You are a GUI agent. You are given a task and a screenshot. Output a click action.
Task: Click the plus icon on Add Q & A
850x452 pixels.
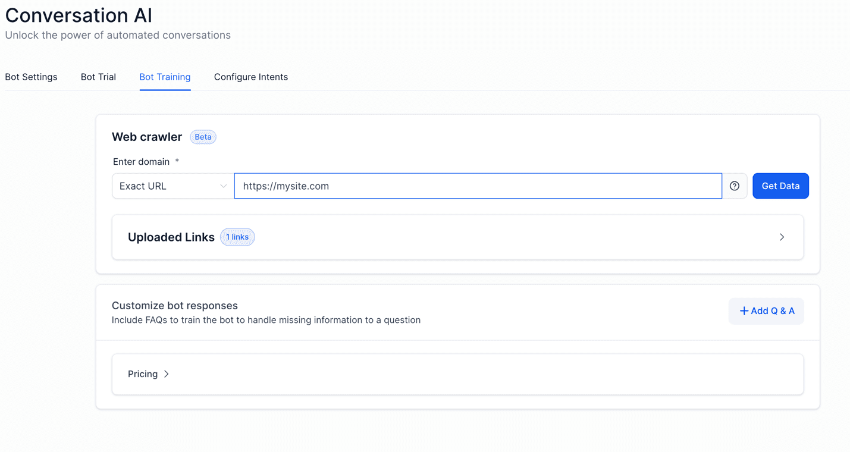pyautogui.click(x=744, y=310)
